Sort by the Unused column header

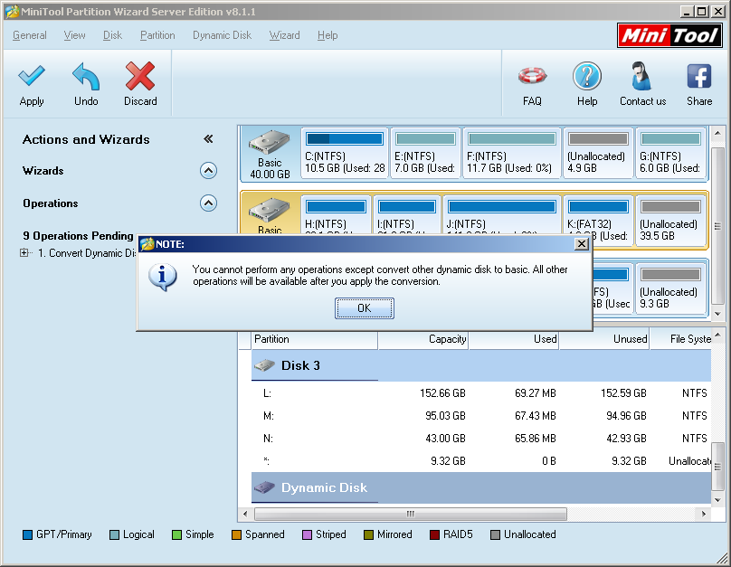pos(604,340)
